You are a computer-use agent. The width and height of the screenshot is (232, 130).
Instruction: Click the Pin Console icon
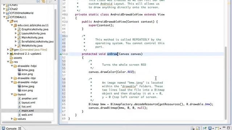pos(205,129)
